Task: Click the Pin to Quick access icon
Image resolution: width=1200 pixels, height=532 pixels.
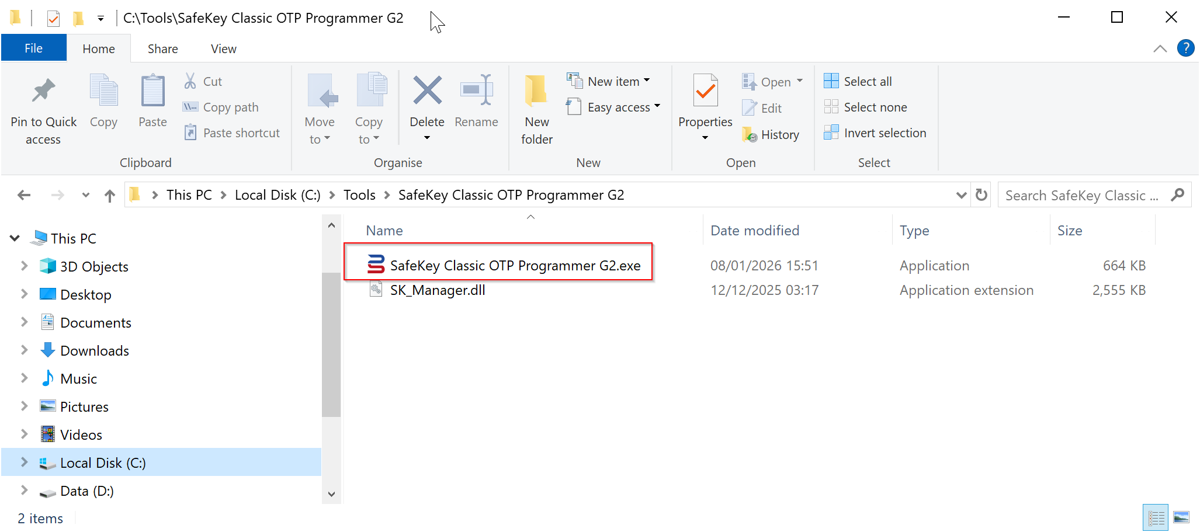Action: point(43,92)
